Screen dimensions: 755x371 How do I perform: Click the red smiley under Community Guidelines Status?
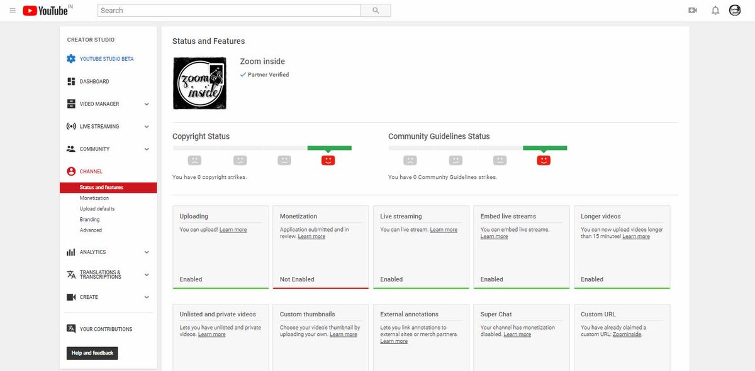544,160
